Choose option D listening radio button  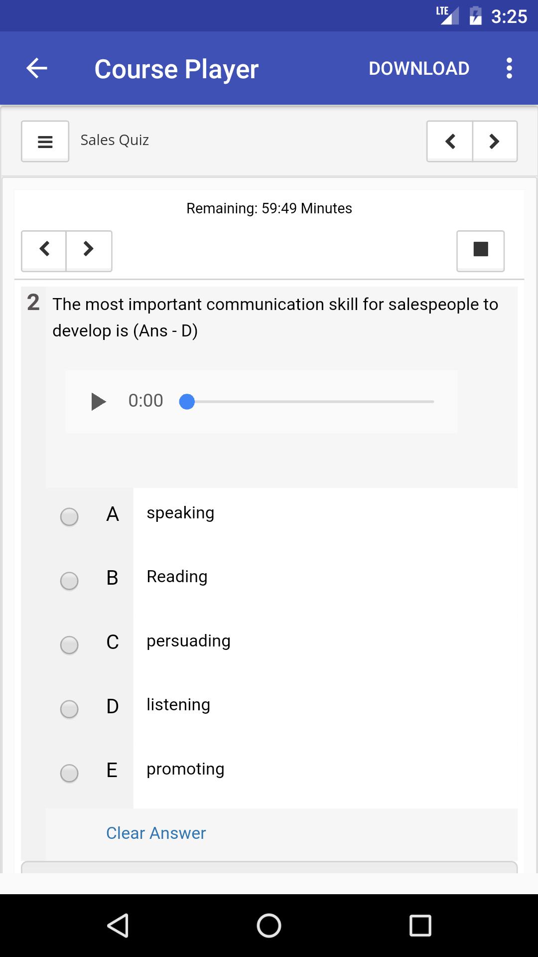(69, 709)
